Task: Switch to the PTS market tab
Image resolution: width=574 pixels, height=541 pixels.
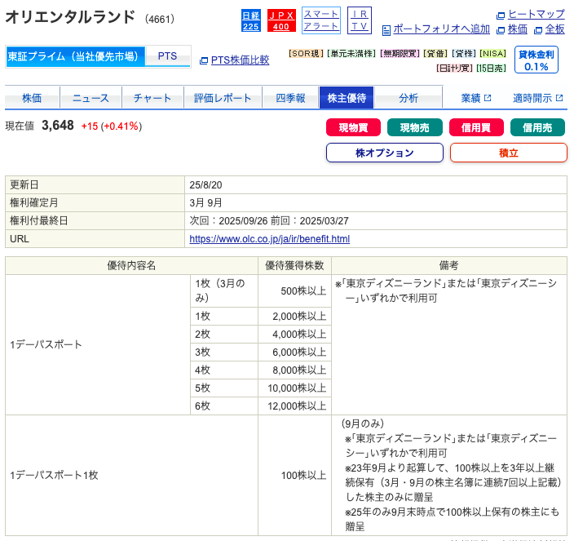Action: click(167, 56)
